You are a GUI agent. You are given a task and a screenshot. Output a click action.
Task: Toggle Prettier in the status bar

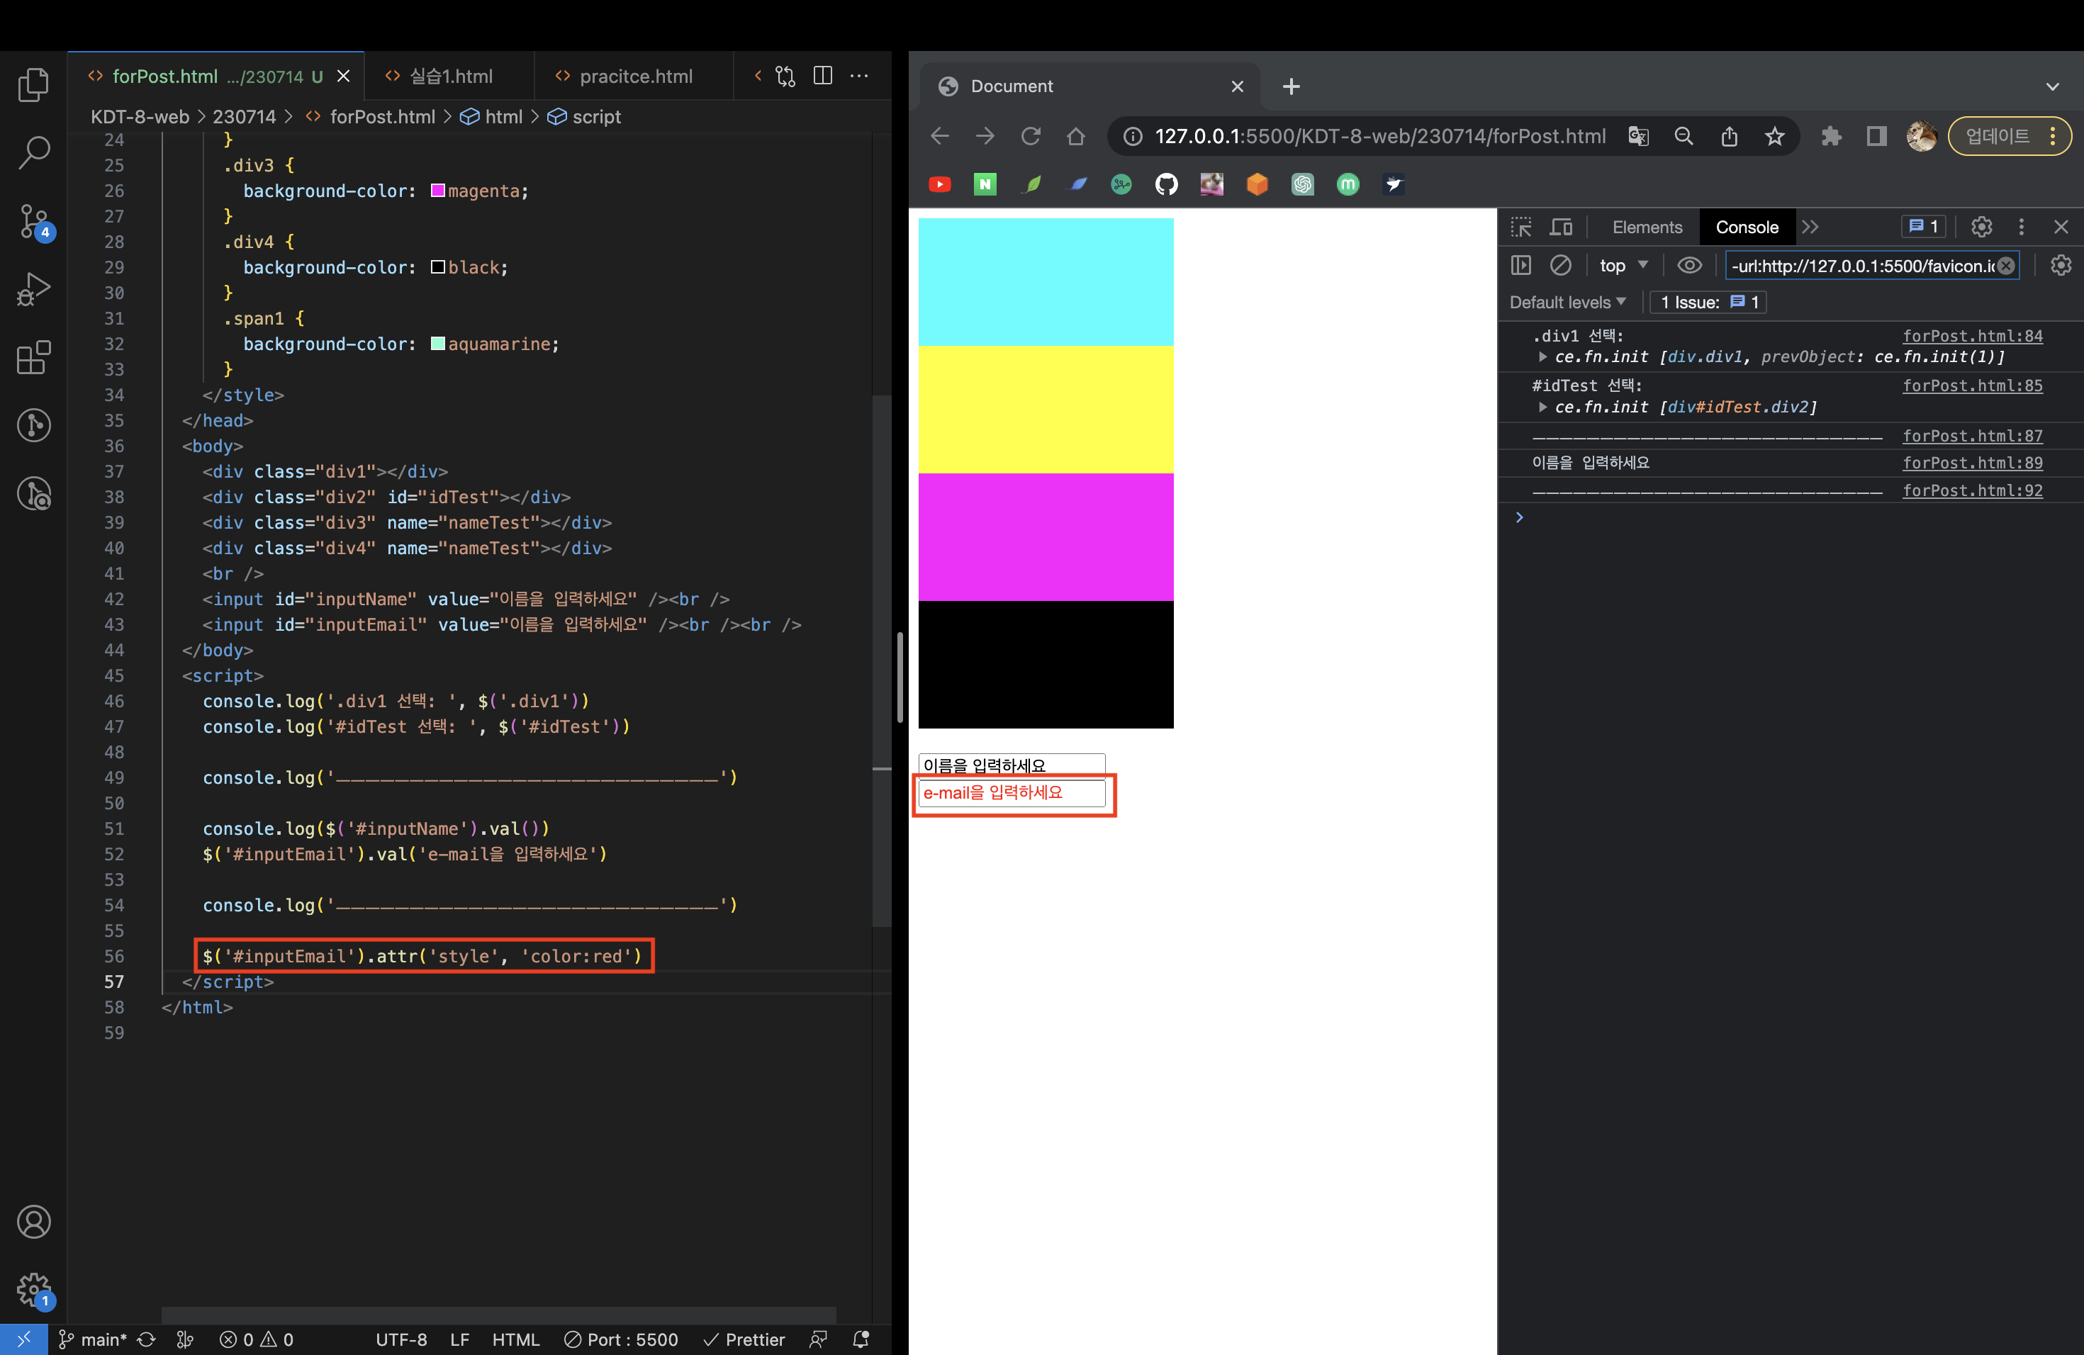pyautogui.click(x=744, y=1339)
